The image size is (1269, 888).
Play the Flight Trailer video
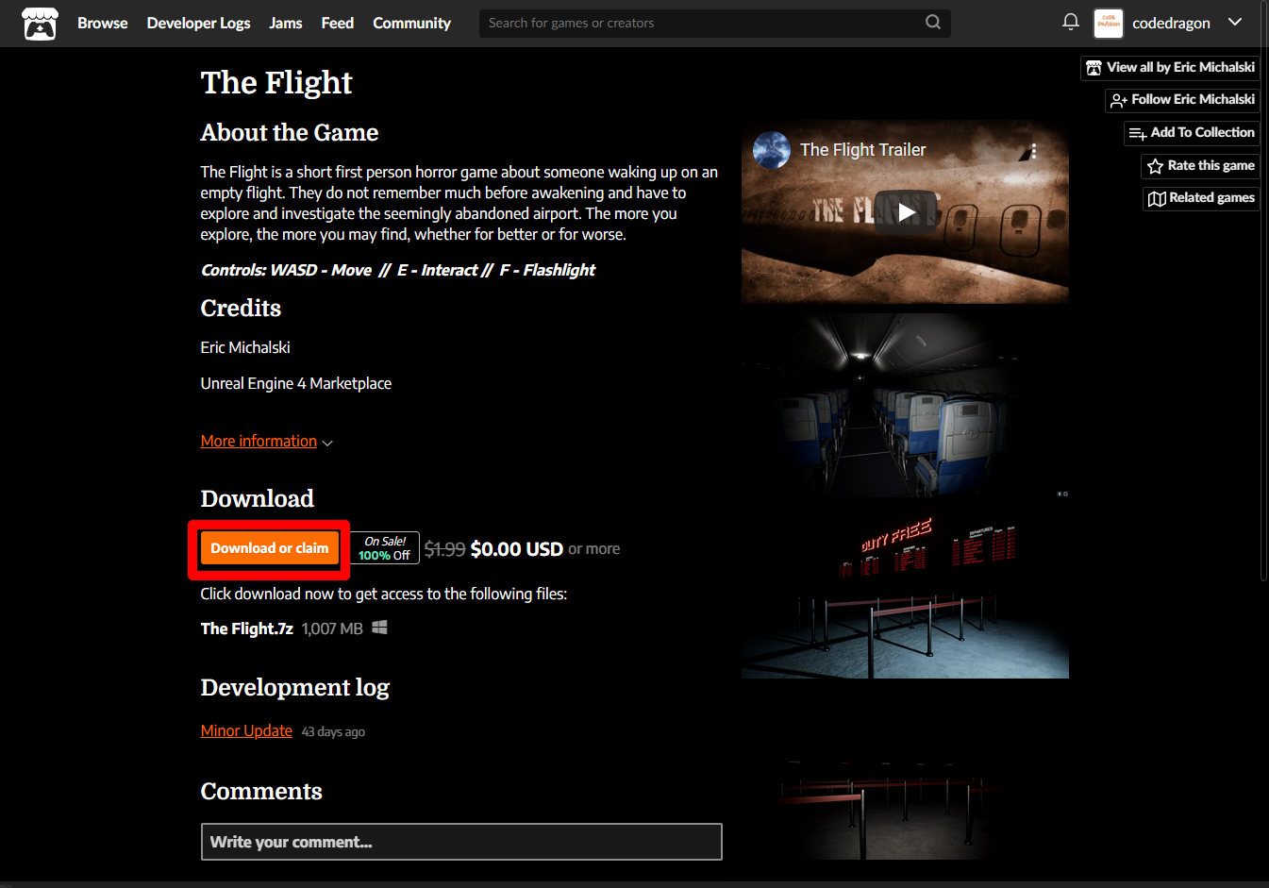[906, 211]
